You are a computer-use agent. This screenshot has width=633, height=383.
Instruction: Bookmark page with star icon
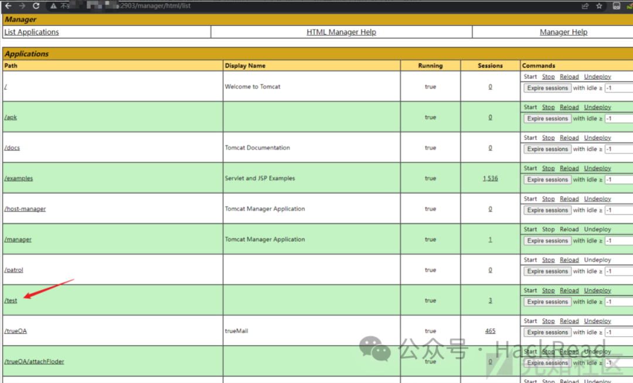pos(599,6)
